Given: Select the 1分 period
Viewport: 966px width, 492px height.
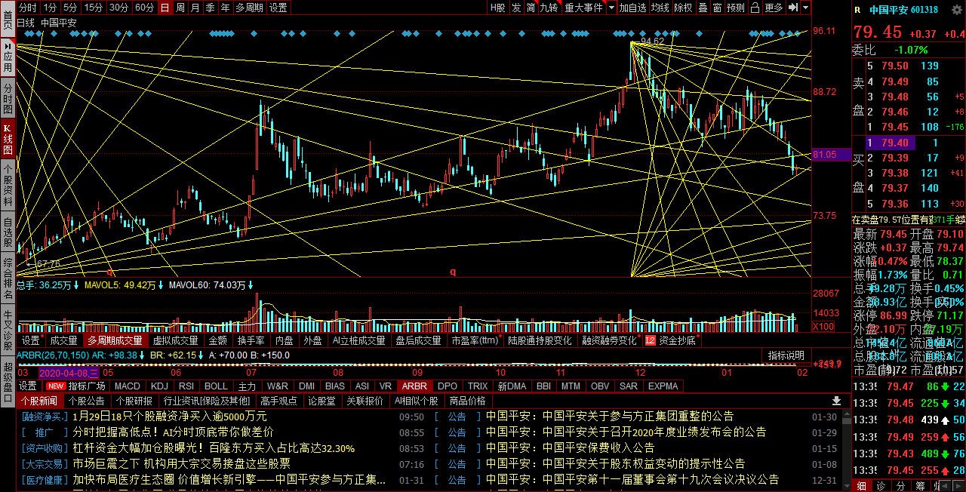Looking at the screenshot, I should (50, 8).
